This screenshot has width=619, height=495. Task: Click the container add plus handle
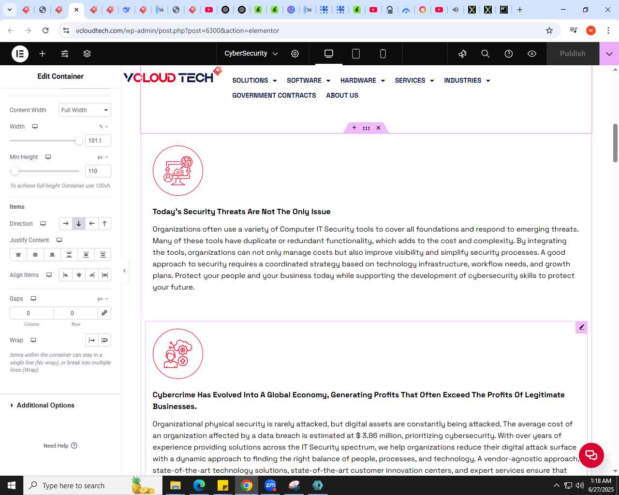(x=354, y=128)
